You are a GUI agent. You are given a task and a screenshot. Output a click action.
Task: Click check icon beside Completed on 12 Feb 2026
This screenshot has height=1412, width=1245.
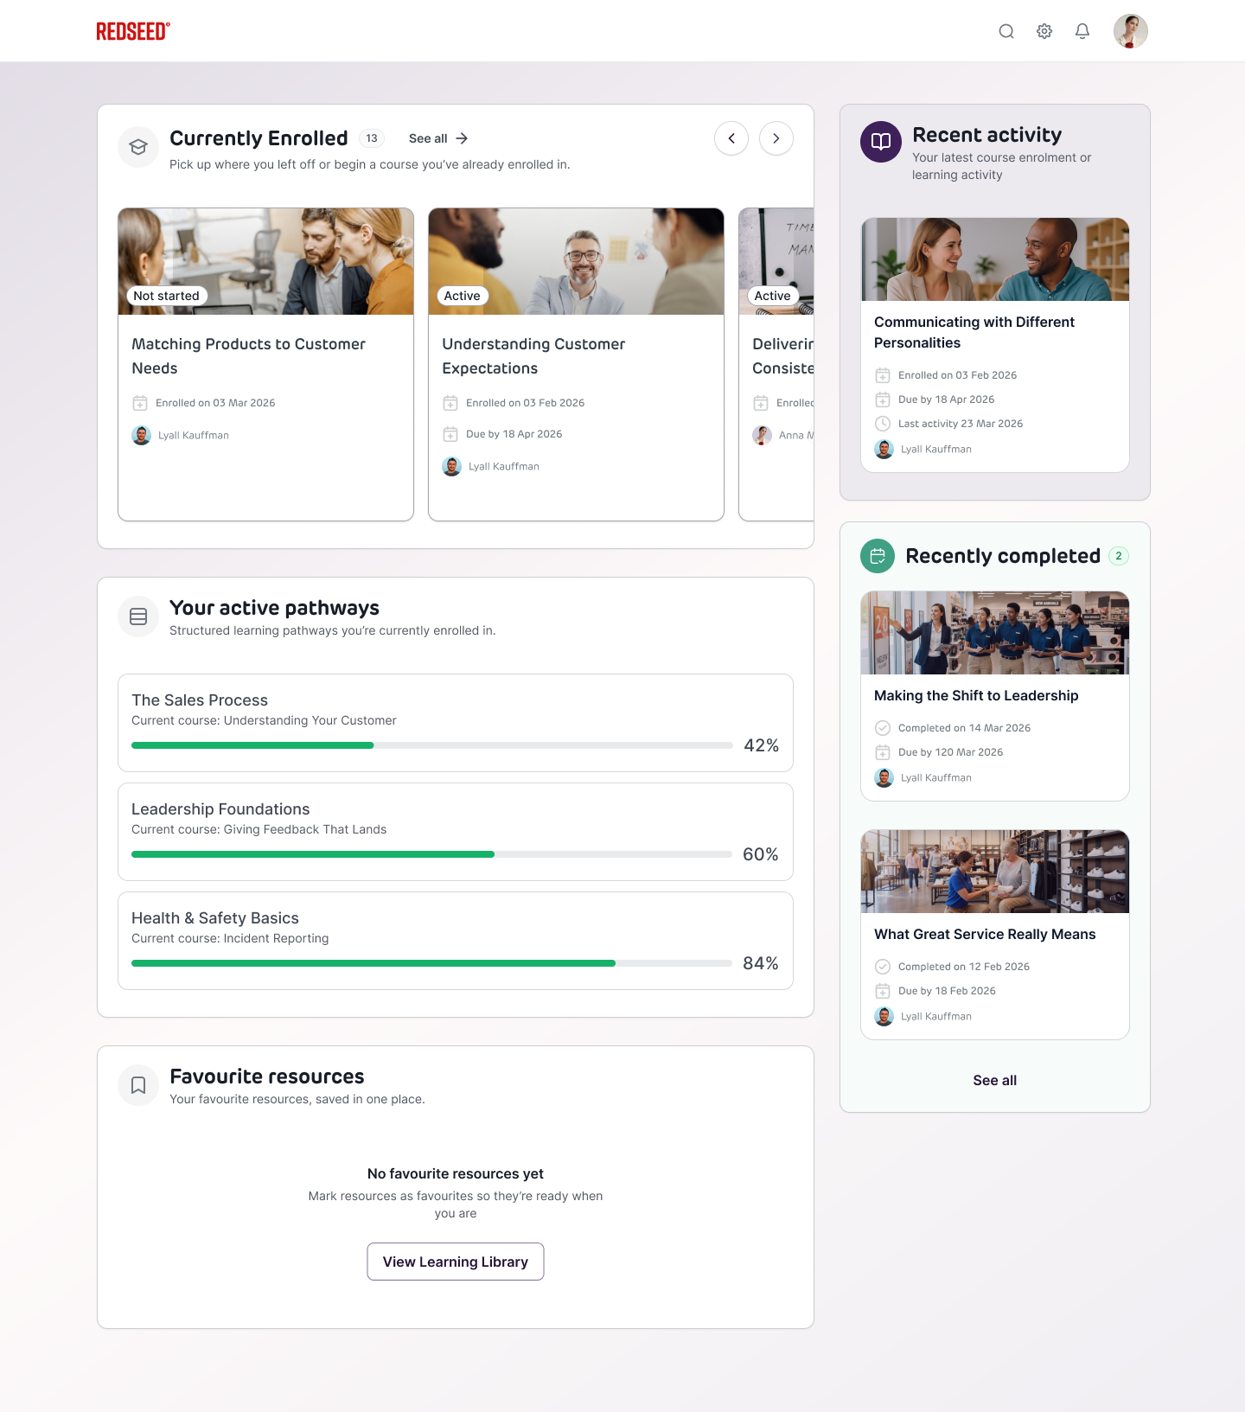click(883, 967)
